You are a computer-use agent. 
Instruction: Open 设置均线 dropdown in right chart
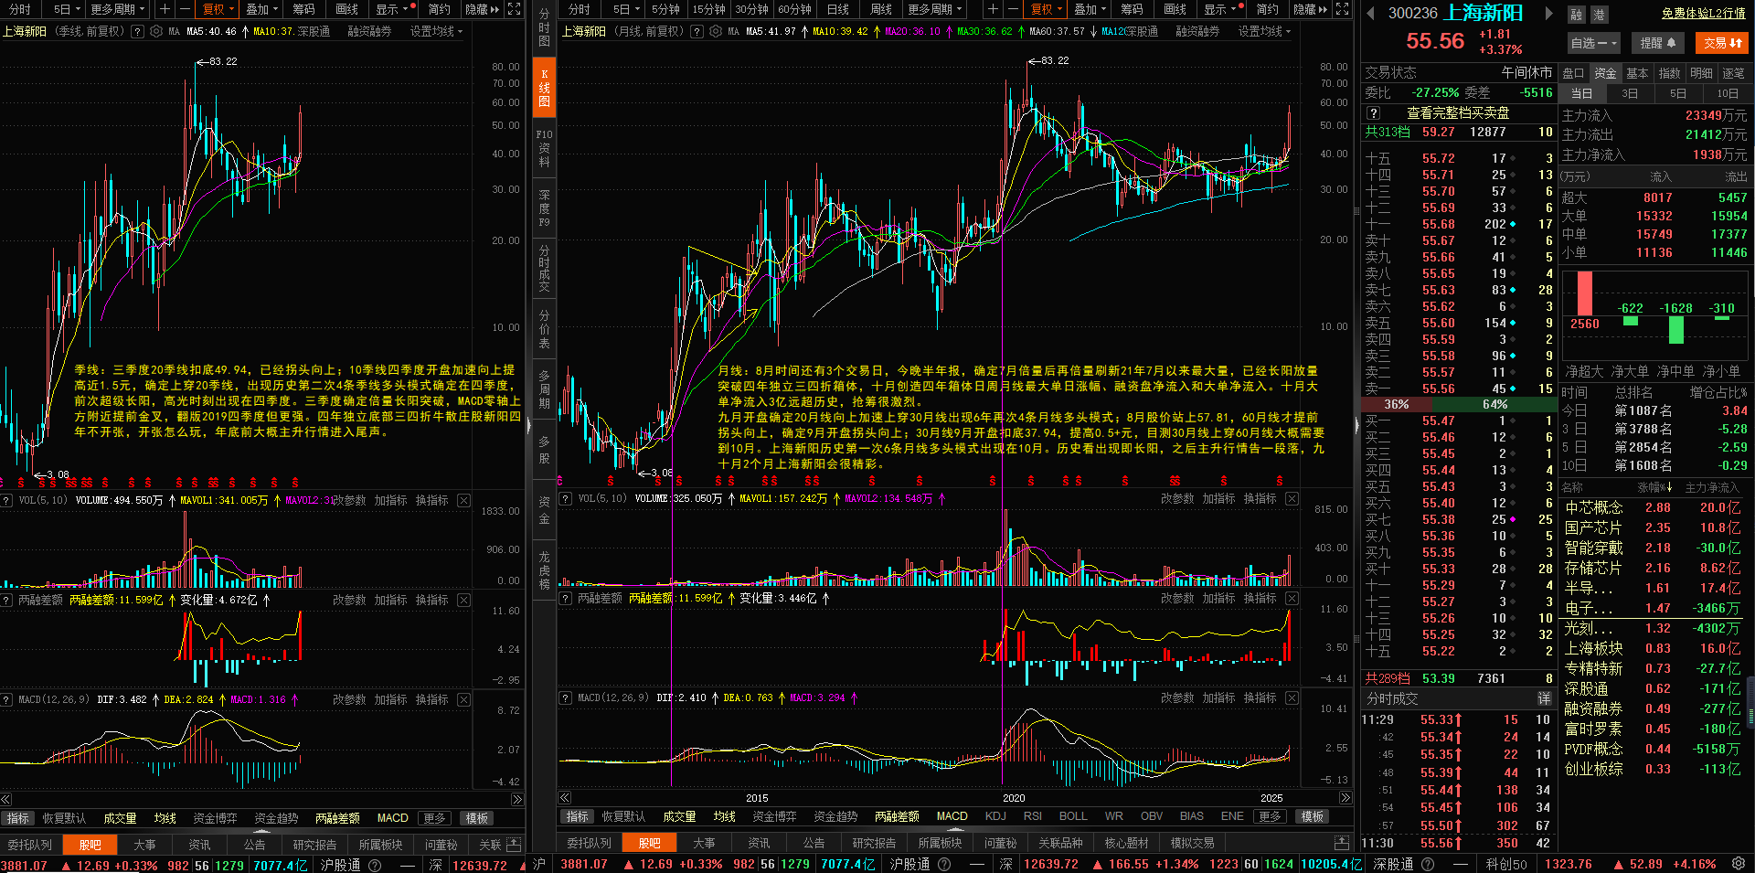coord(1264,31)
